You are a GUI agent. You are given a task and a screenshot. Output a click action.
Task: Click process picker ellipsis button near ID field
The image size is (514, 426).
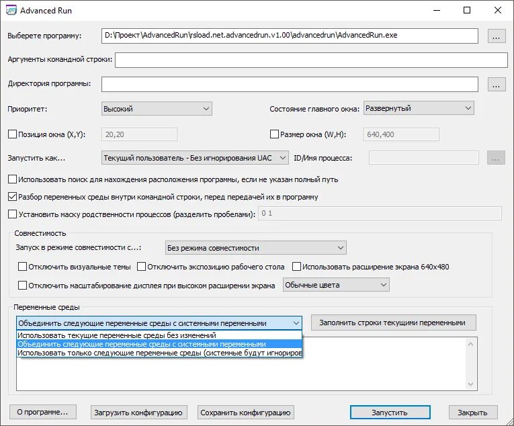click(496, 158)
